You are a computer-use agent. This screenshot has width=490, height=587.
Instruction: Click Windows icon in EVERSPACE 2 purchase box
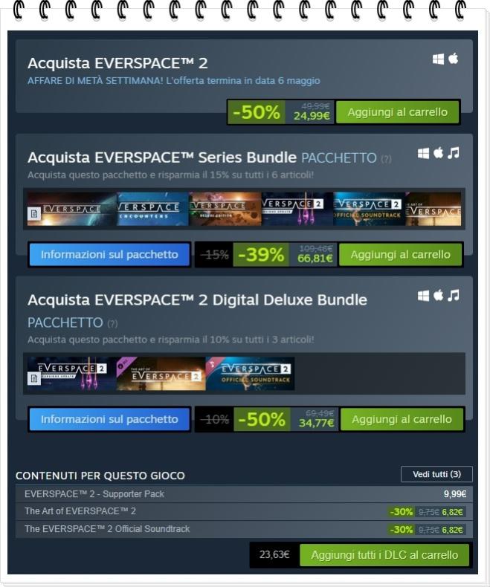click(x=438, y=59)
